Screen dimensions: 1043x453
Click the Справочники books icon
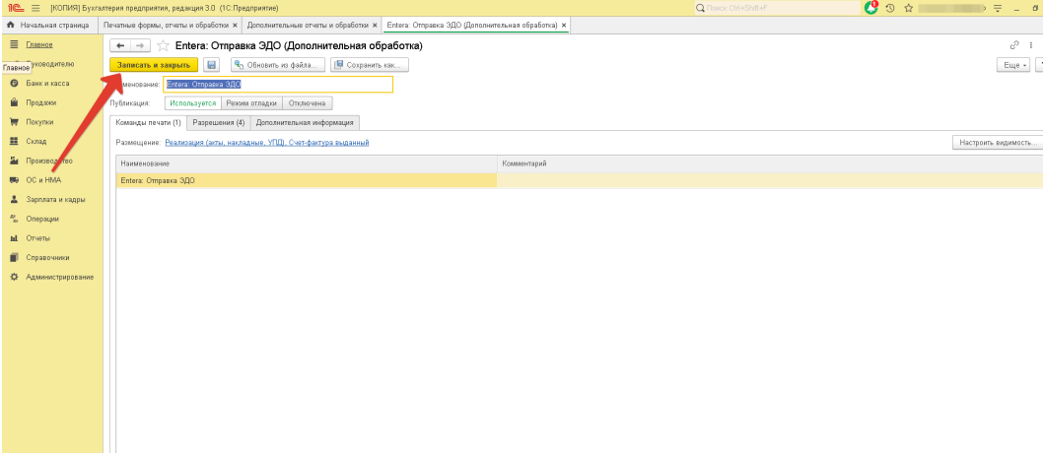pyautogui.click(x=13, y=257)
